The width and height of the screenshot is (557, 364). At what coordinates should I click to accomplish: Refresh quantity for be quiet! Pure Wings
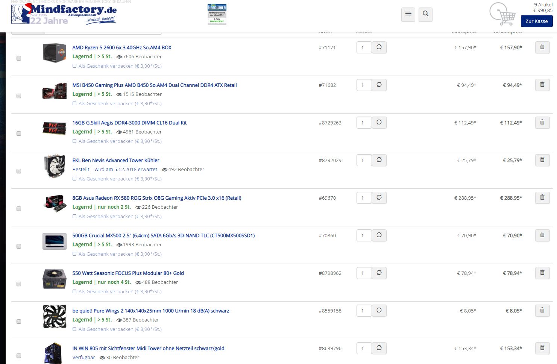[x=379, y=310]
